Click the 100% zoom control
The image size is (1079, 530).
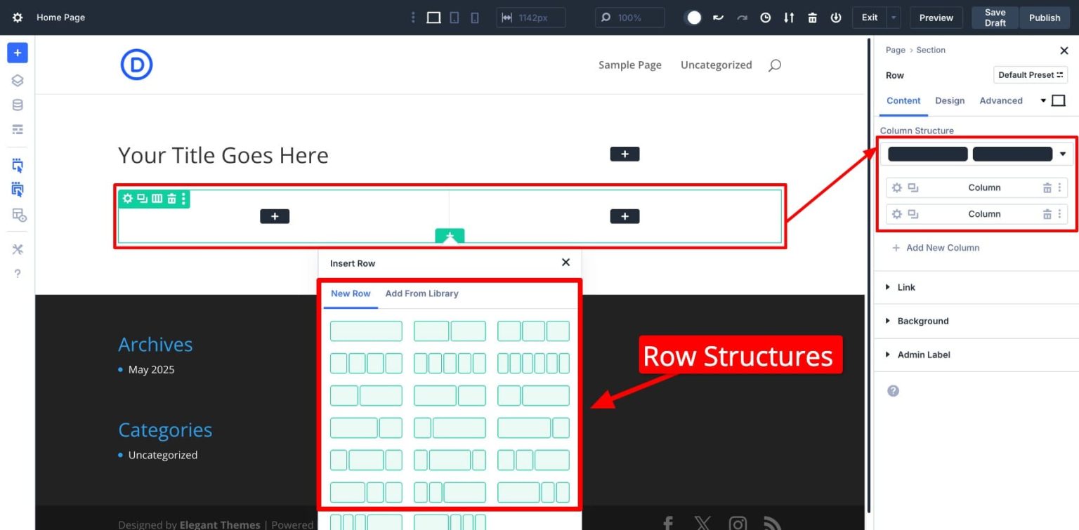coord(629,17)
